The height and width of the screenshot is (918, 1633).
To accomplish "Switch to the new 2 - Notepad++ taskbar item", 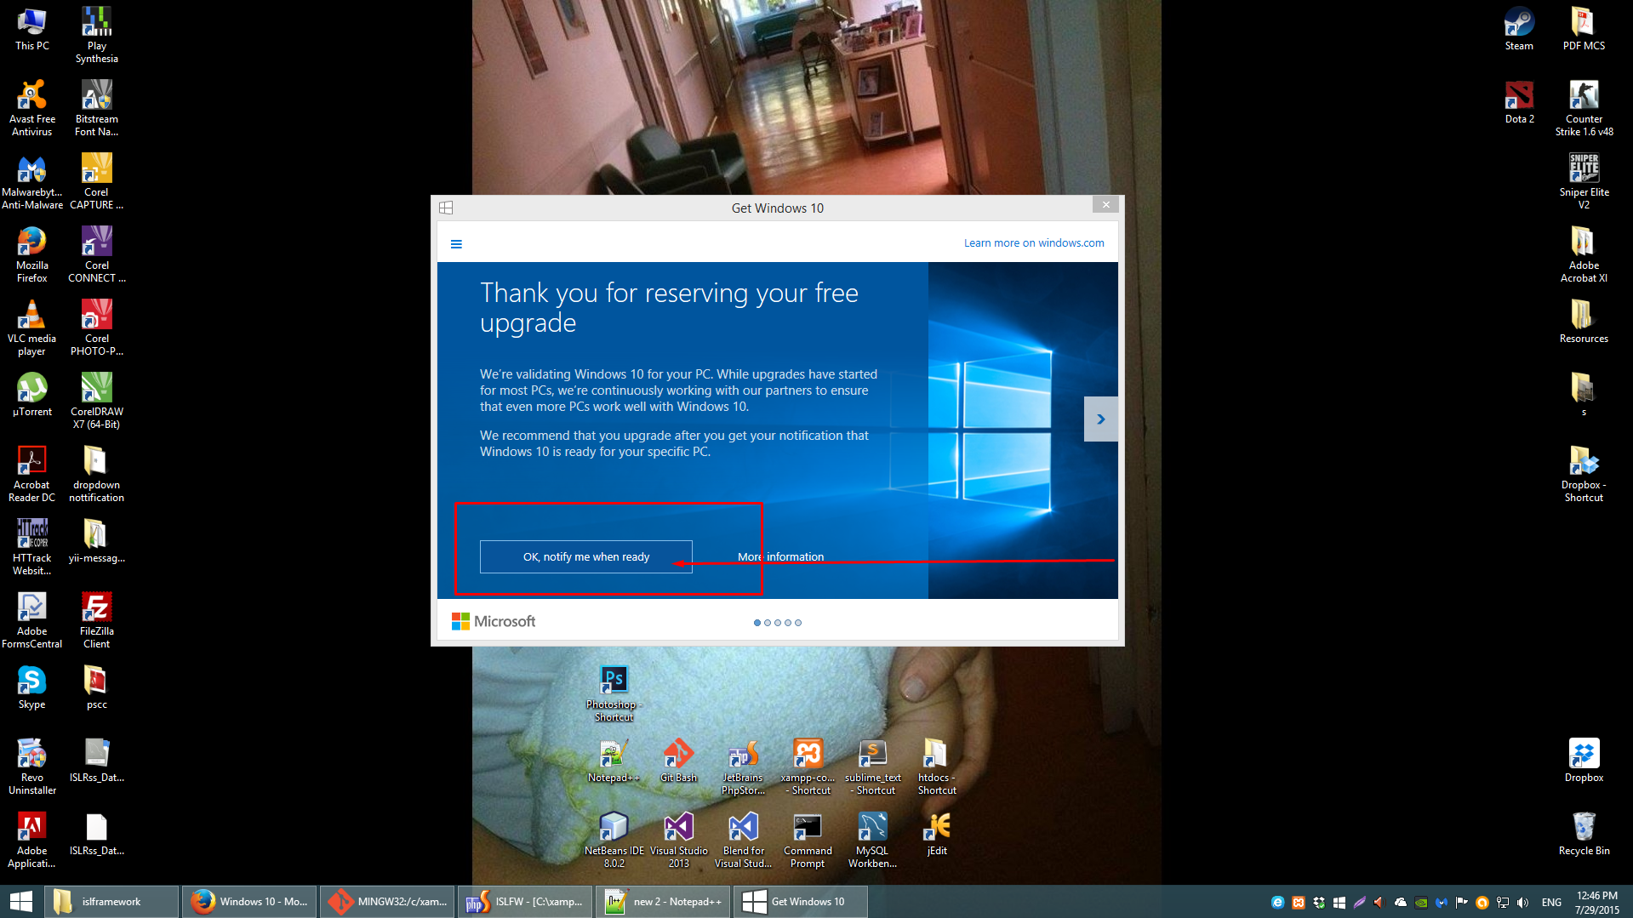I will click(664, 902).
